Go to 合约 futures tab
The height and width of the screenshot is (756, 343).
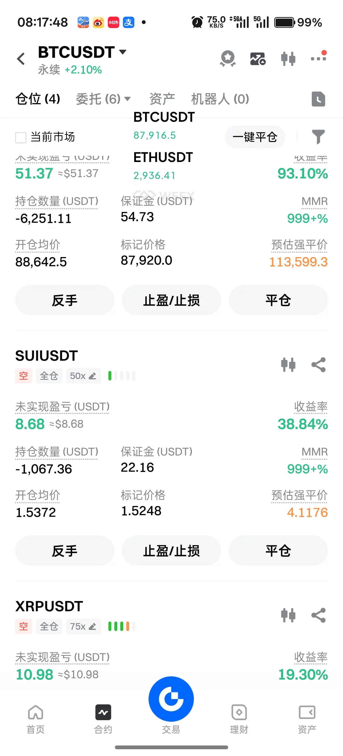point(103,719)
